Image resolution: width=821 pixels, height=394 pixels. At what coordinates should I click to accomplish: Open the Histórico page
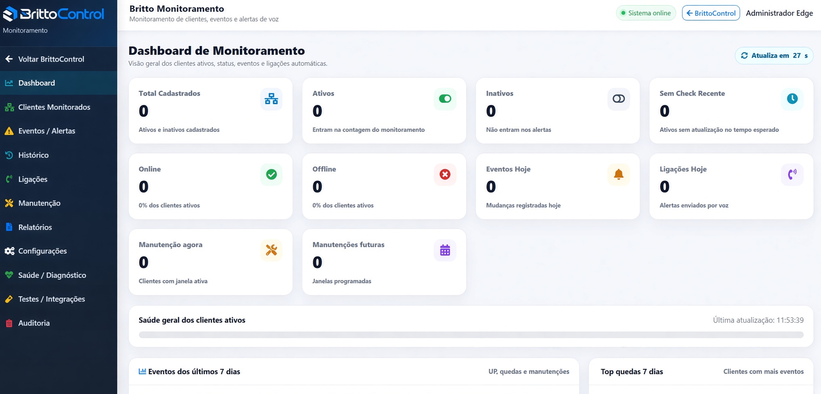pos(59,155)
